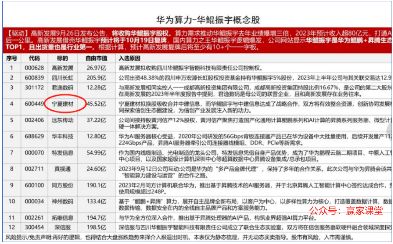Click market value 26.97亿
Image resolution: width=393 pixels, height=244 pixels.
point(96,68)
